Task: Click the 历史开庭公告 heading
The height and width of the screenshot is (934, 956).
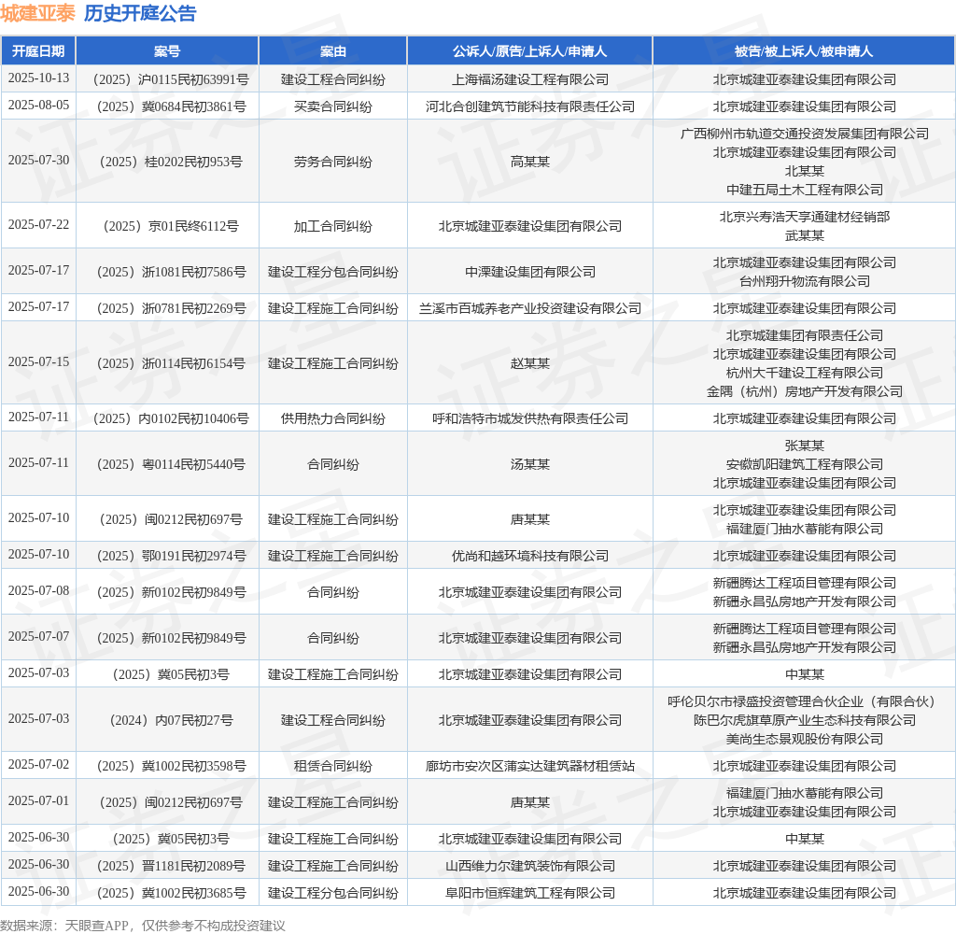Action: pos(140,13)
